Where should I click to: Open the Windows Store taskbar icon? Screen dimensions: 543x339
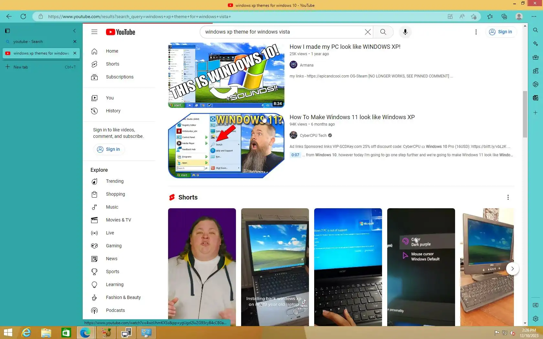click(66, 333)
